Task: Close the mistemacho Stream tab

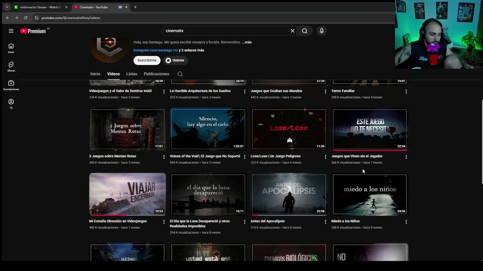Action: click(66, 7)
